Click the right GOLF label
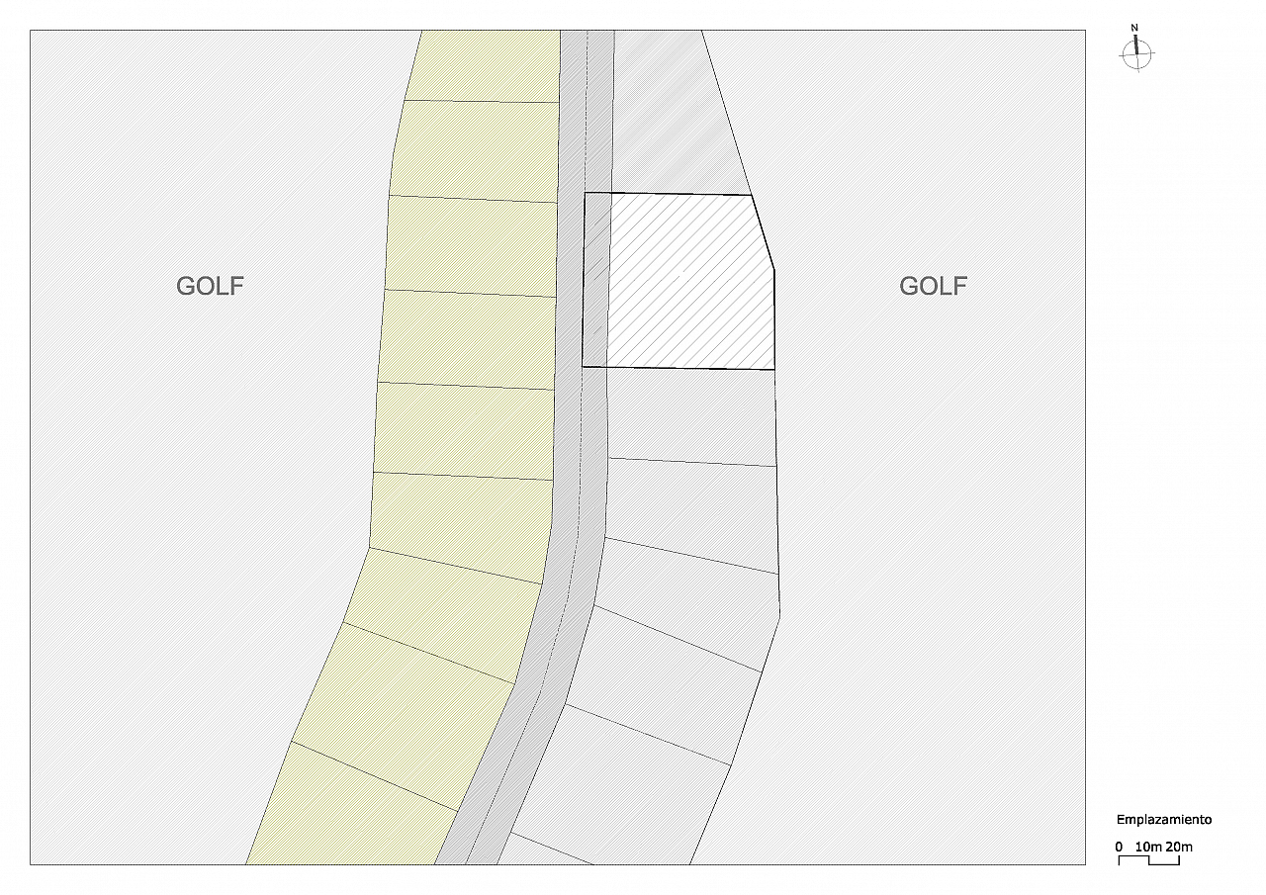 pyautogui.click(x=933, y=286)
